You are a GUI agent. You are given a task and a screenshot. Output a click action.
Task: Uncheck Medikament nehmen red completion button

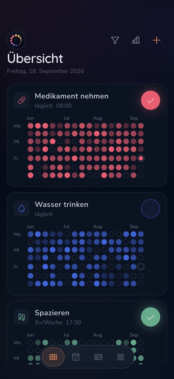[151, 100]
